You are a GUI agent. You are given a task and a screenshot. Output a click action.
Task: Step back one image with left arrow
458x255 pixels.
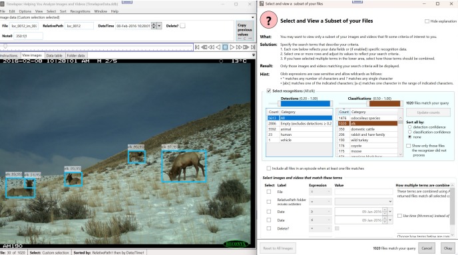point(218,47)
